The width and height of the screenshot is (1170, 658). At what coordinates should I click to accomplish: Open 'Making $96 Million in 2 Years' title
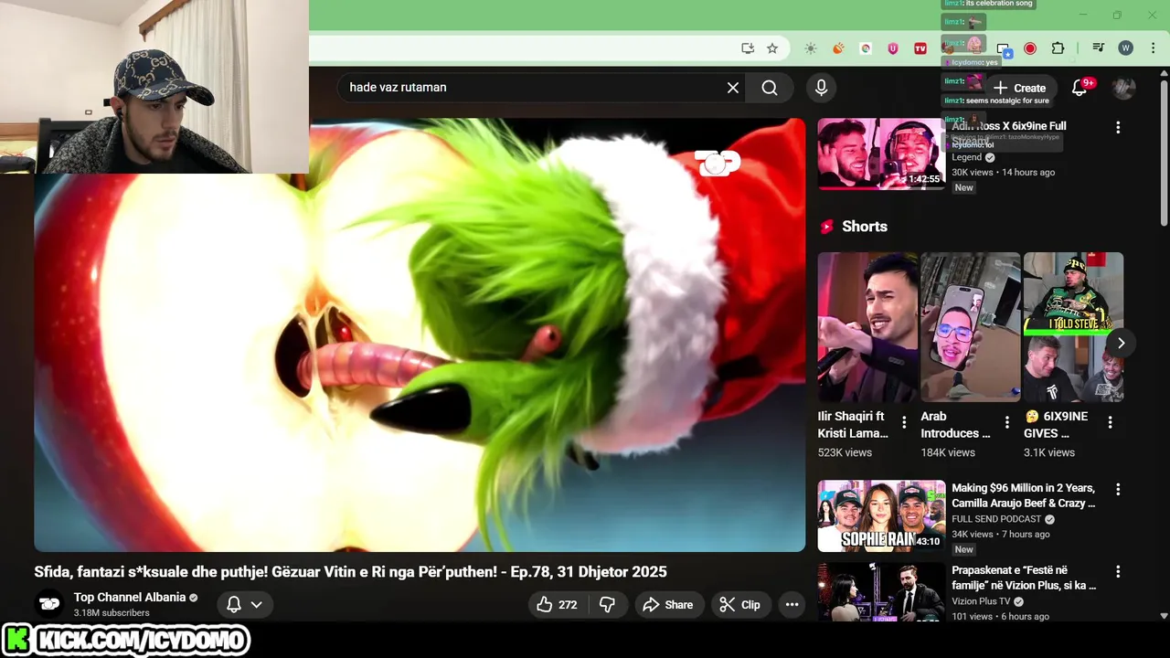1024,495
